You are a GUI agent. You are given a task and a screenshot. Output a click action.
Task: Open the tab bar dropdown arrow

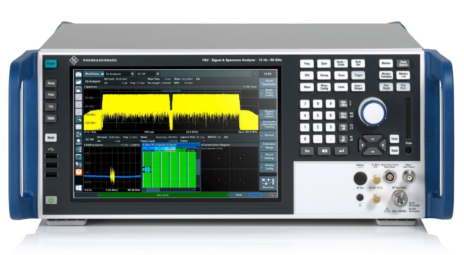tap(255, 74)
